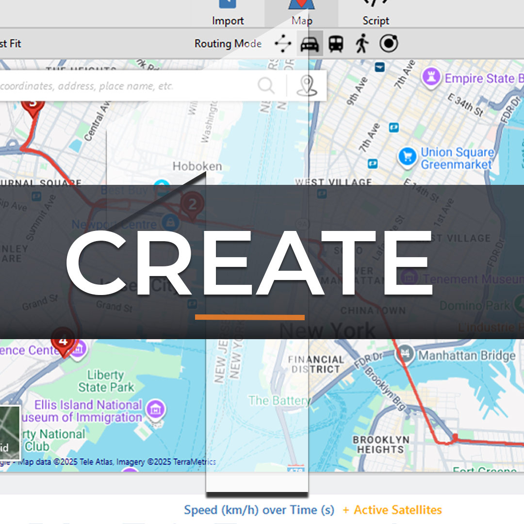Click the location pin icon beside search
The width and height of the screenshot is (524, 524).
pos(307,86)
